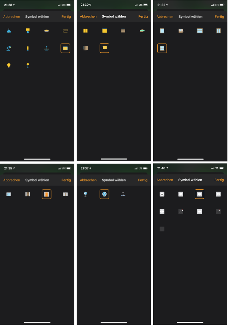The image size is (228, 325).
Task: Select the highlighted white power outlet symbol
Action: click(x=199, y=194)
